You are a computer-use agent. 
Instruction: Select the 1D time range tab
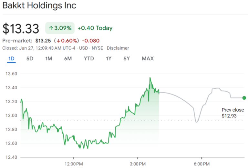[x=11, y=59]
